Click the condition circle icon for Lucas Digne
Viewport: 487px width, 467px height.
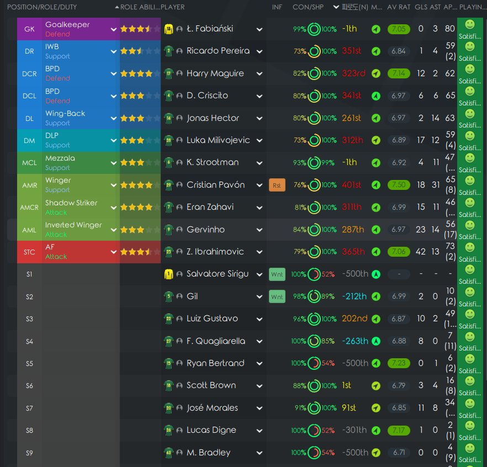coord(314,431)
